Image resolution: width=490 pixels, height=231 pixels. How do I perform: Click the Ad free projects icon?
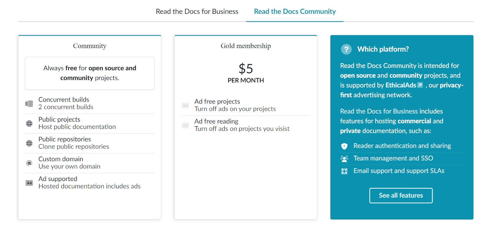point(185,105)
